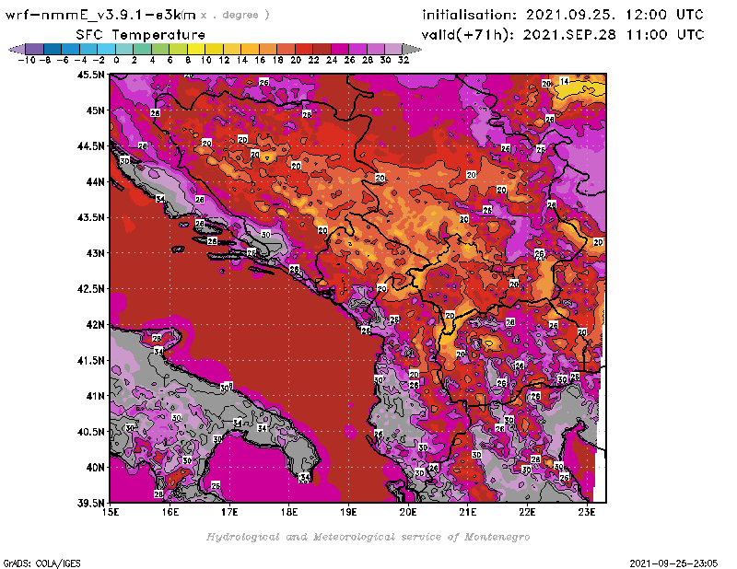Click the red 20 to 22 legend swatch
The height and width of the screenshot is (569, 737).
pyautogui.click(x=304, y=49)
